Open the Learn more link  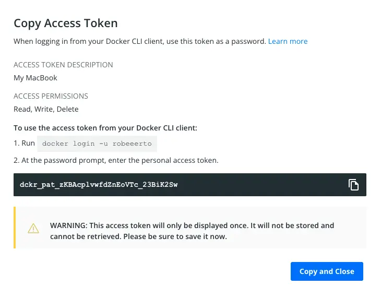288,41
